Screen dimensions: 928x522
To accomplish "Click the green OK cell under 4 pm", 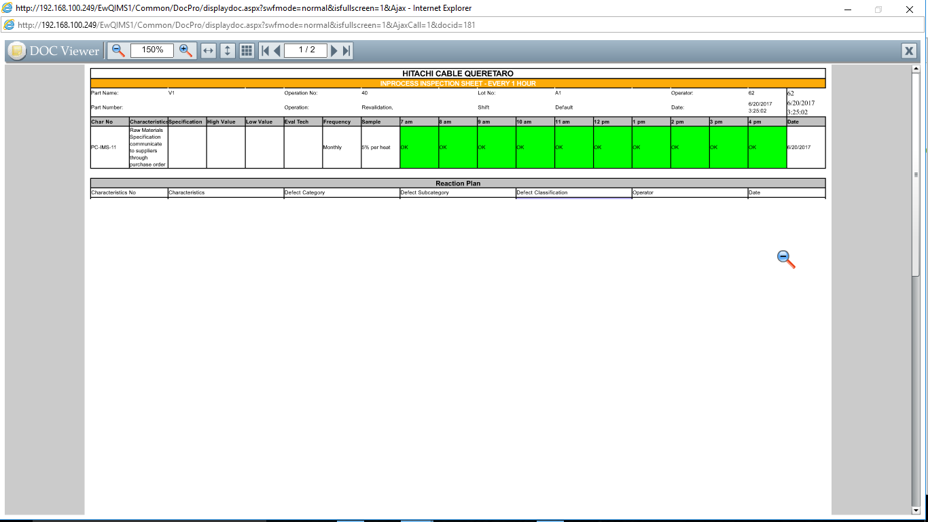I will tap(768, 147).
